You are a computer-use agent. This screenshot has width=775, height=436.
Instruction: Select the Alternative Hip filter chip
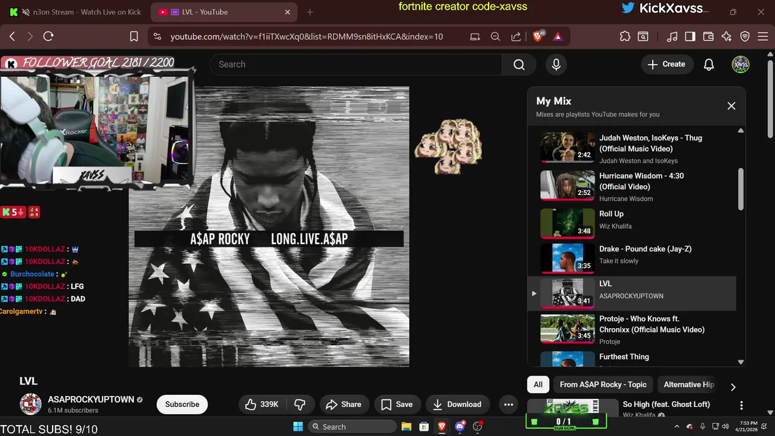pos(689,385)
